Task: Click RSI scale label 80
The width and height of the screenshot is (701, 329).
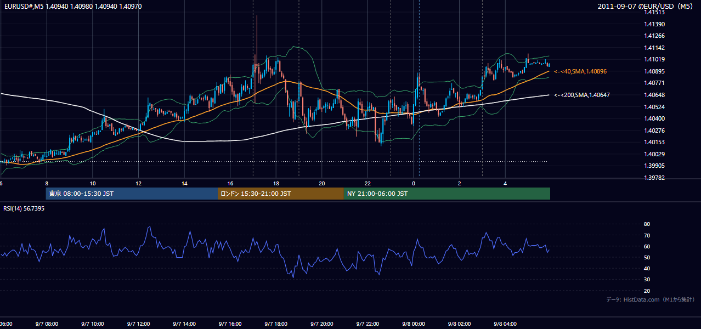Action: (647, 224)
